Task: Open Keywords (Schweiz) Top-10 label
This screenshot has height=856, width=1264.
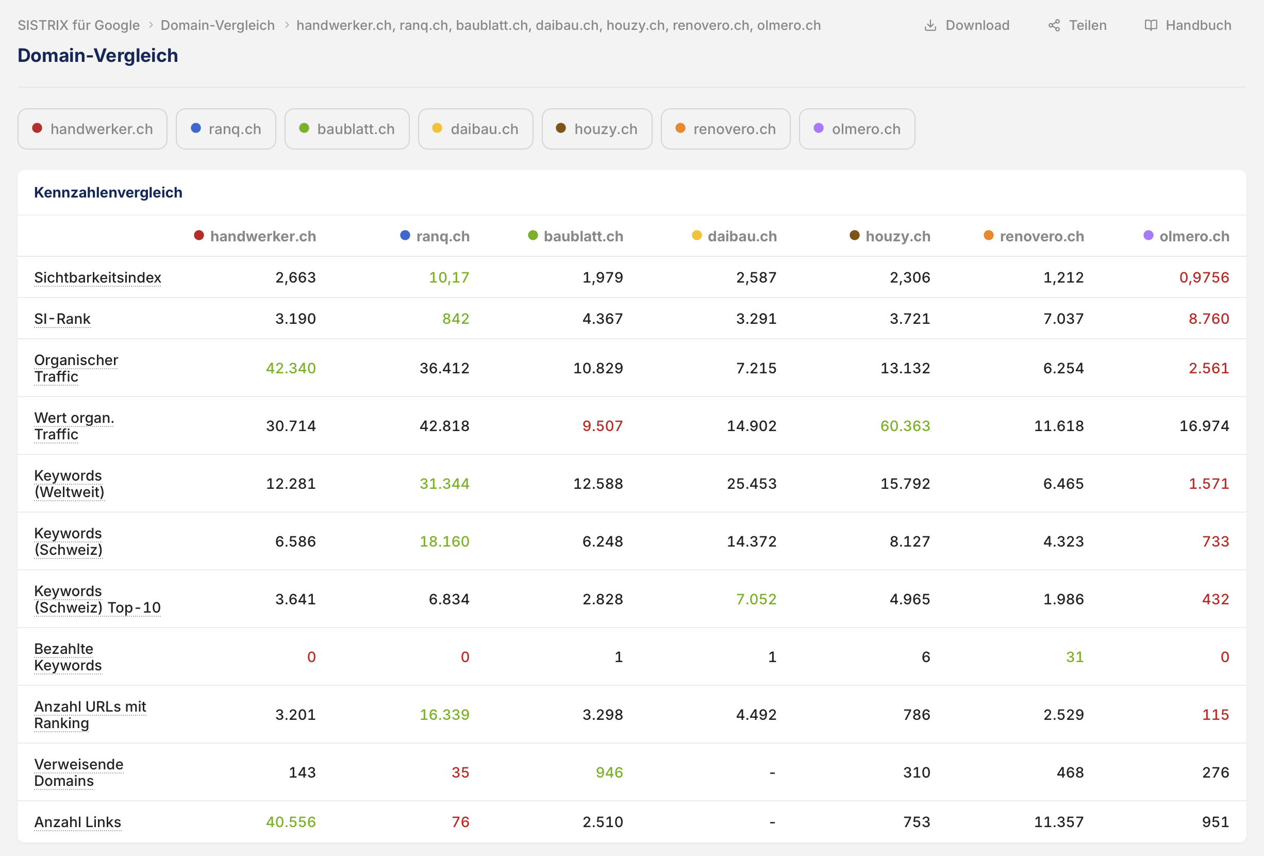Action: (97, 599)
